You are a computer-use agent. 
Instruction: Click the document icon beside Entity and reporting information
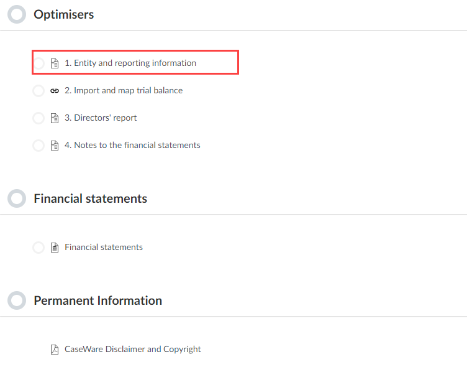[x=55, y=63]
